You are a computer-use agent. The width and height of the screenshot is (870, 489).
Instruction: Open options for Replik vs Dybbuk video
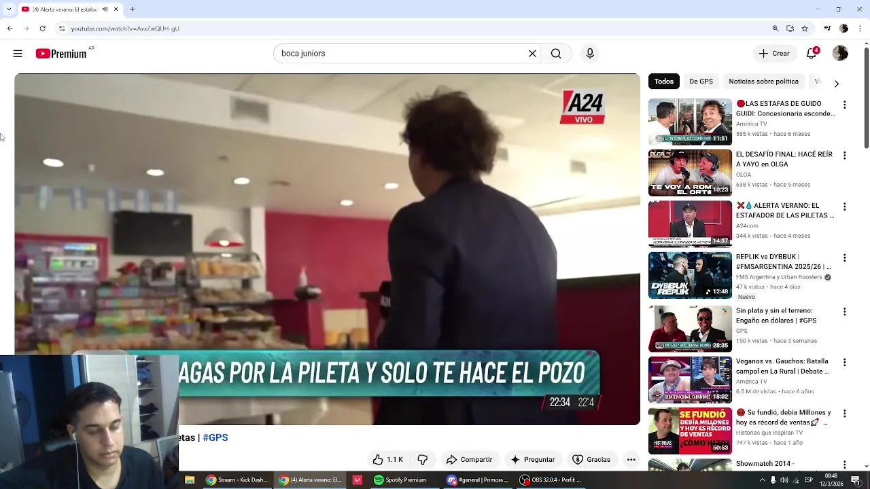pyautogui.click(x=844, y=258)
